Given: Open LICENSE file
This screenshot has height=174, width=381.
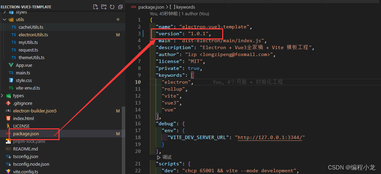Looking at the screenshot, I should click(x=21, y=126).
